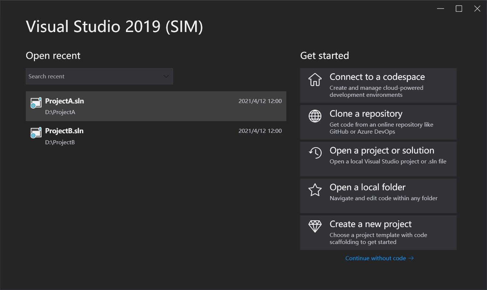Click the house icon for codespace connection
This screenshot has height=290, width=487.
[x=315, y=79]
